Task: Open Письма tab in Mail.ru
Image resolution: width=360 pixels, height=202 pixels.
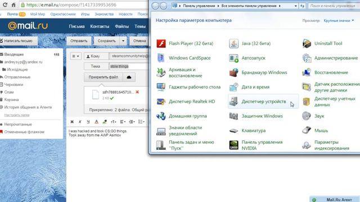Action: click(76, 26)
